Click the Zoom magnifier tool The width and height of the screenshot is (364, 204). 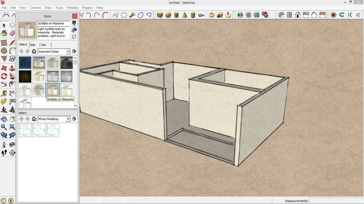[4, 127]
